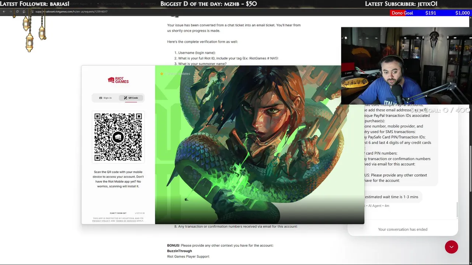Switch to the Sign-in tab

point(105,98)
